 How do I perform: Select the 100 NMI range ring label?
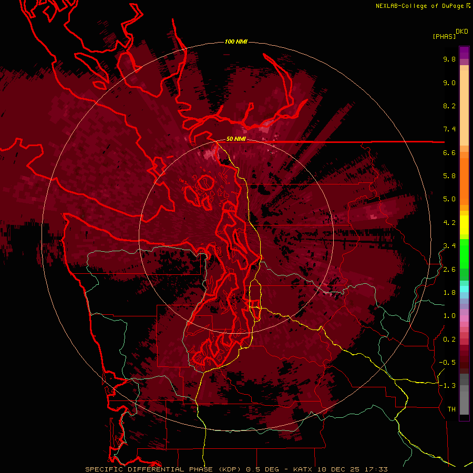pos(236,42)
